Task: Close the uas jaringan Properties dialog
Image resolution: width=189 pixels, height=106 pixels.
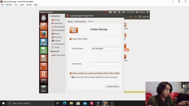Action: [x=68, y=16]
